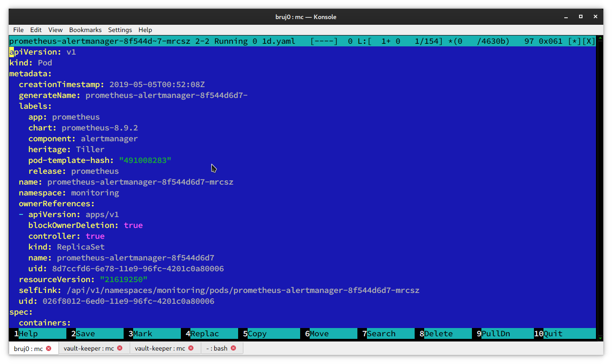This screenshot has height=364, width=612.
Task: Close the - : bash tab
Action: point(233,348)
